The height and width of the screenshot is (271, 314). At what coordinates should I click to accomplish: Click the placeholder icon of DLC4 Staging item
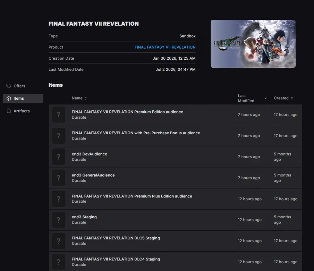[58, 262]
